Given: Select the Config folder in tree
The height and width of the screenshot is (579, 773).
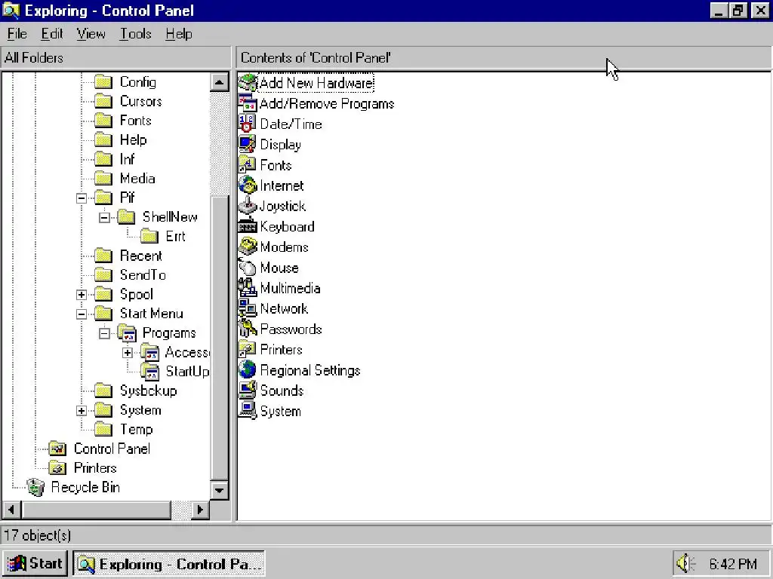Looking at the screenshot, I should pyautogui.click(x=138, y=82).
